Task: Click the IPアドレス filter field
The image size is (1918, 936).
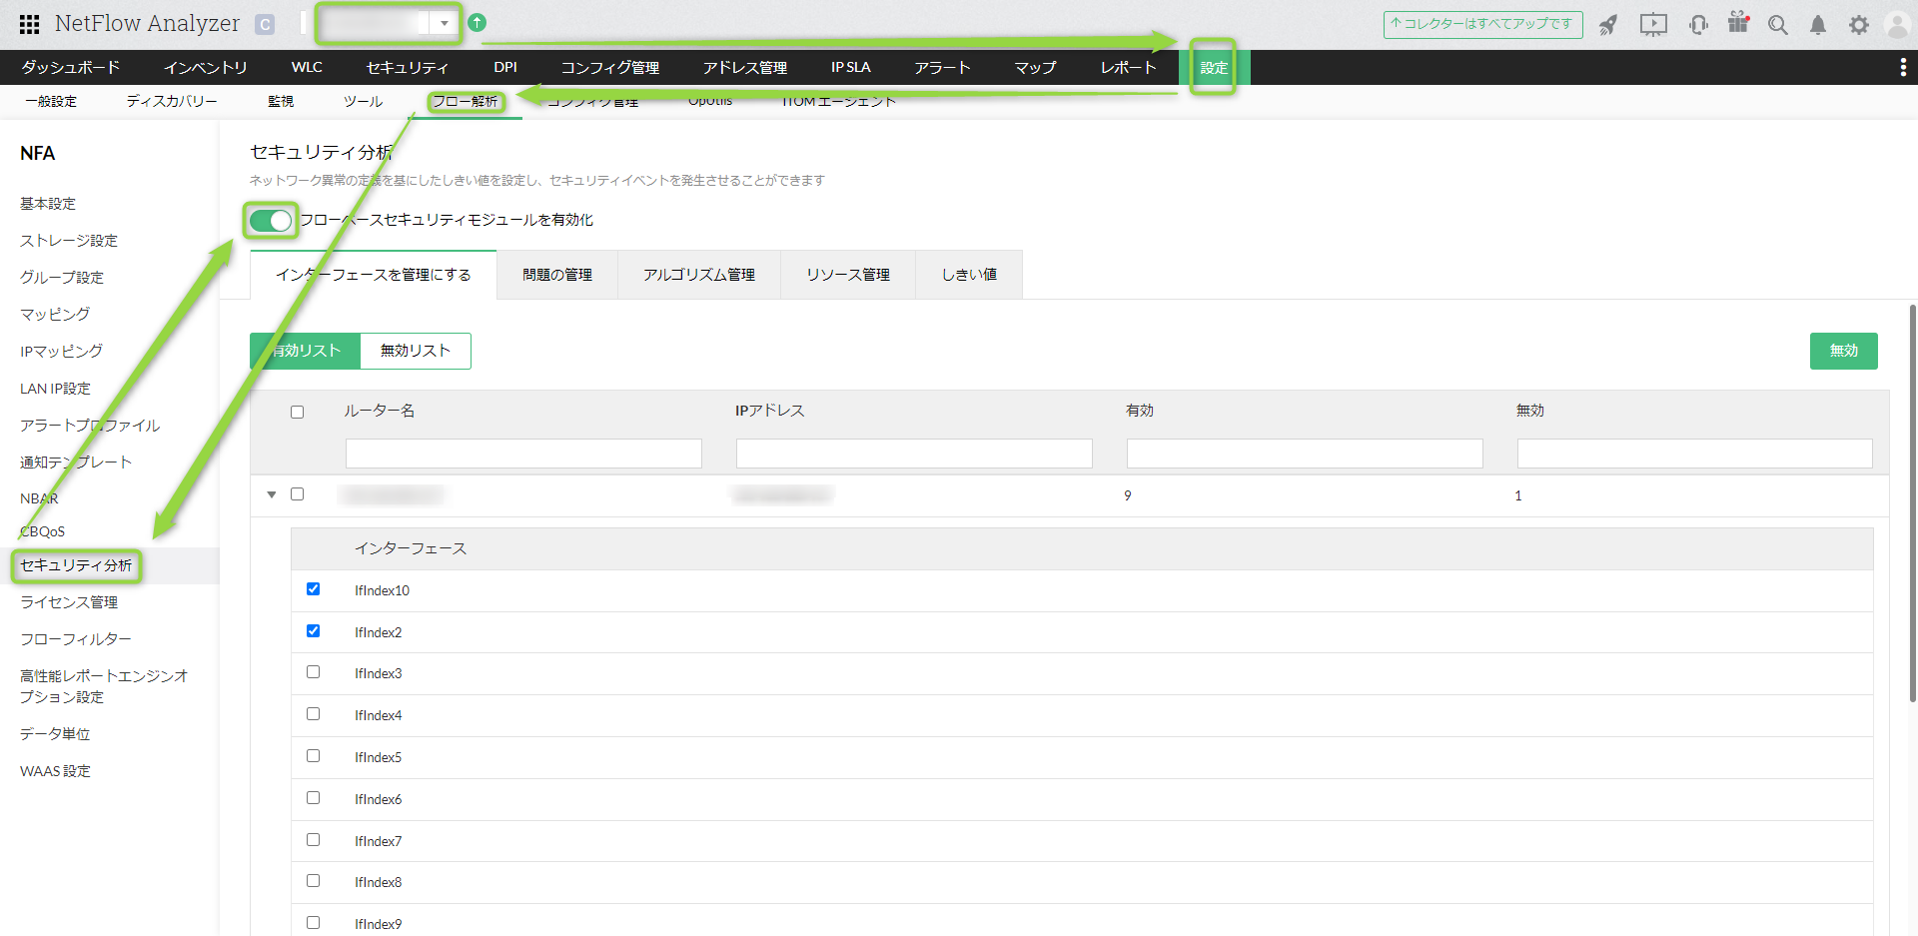Action: coord(914,454)
